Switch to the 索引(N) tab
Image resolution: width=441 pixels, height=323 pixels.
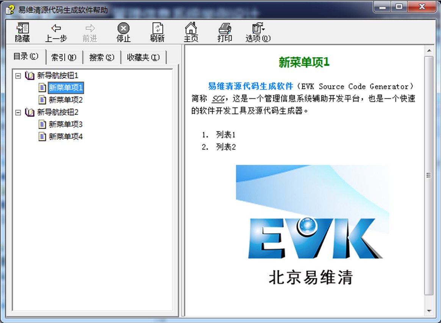point(64,57)
